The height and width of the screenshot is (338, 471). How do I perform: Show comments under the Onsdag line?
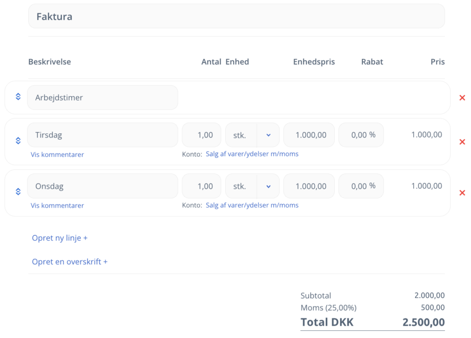(57, 206)
